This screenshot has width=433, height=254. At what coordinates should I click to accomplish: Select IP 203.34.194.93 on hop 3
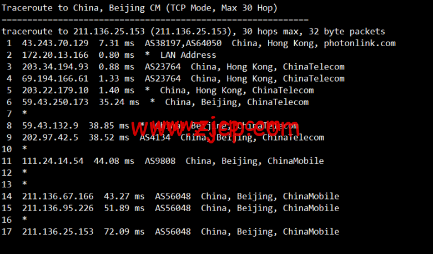(x=55, y=67)
